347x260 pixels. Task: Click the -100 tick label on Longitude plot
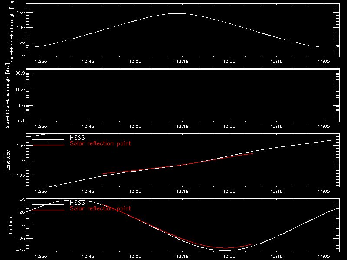[x=19, y=175]
